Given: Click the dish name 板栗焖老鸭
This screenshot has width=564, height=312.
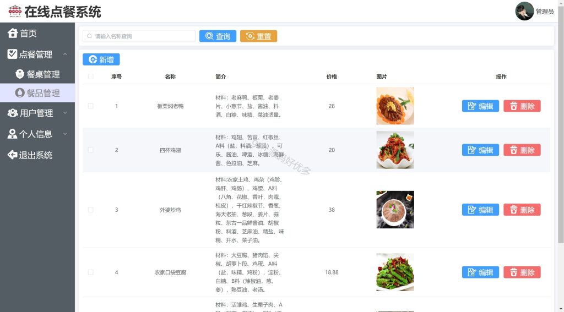Looking at the screenshot, I should (x=170, y=106).
